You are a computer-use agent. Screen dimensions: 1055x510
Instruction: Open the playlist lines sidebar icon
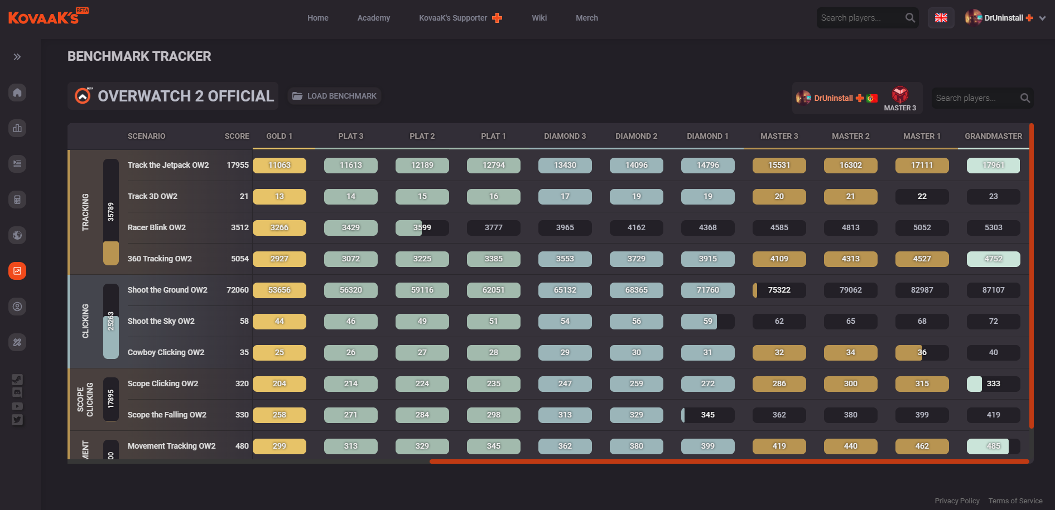(17, 164)
